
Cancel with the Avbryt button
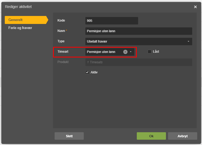183,136
